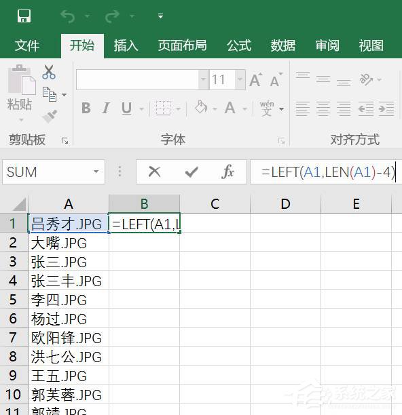The width and height of the screenshot is (402, 415).
Task: Switch to the 视图 ribbon tab
Action: 371,45
